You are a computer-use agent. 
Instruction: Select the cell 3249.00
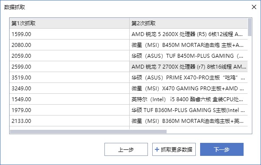pos(70,88)
